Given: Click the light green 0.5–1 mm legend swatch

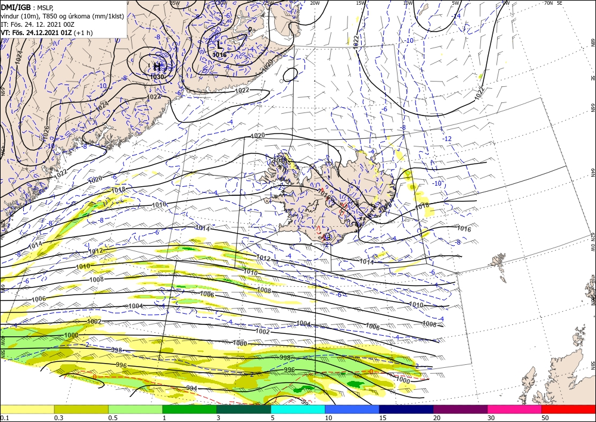Looking at the screenshot, I should pos(135,409).
